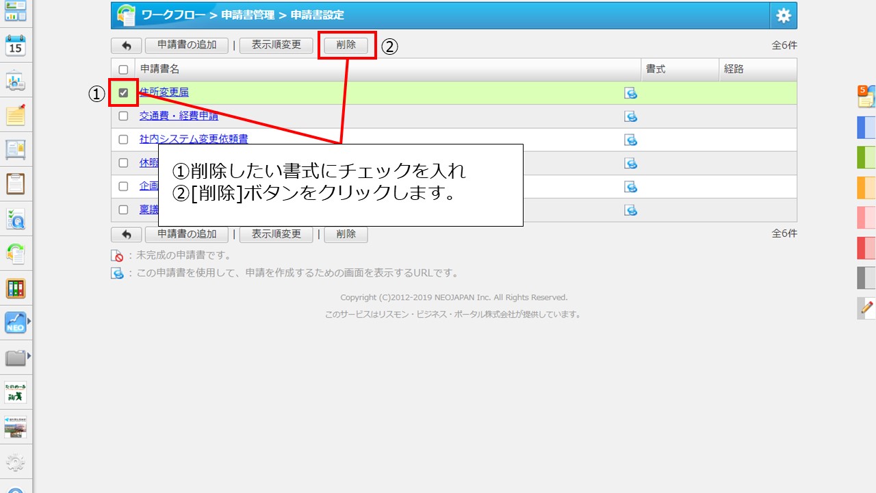Expand the folder sidebar menu arrow
Screen dimensions: 876x493
coord(29,356)
